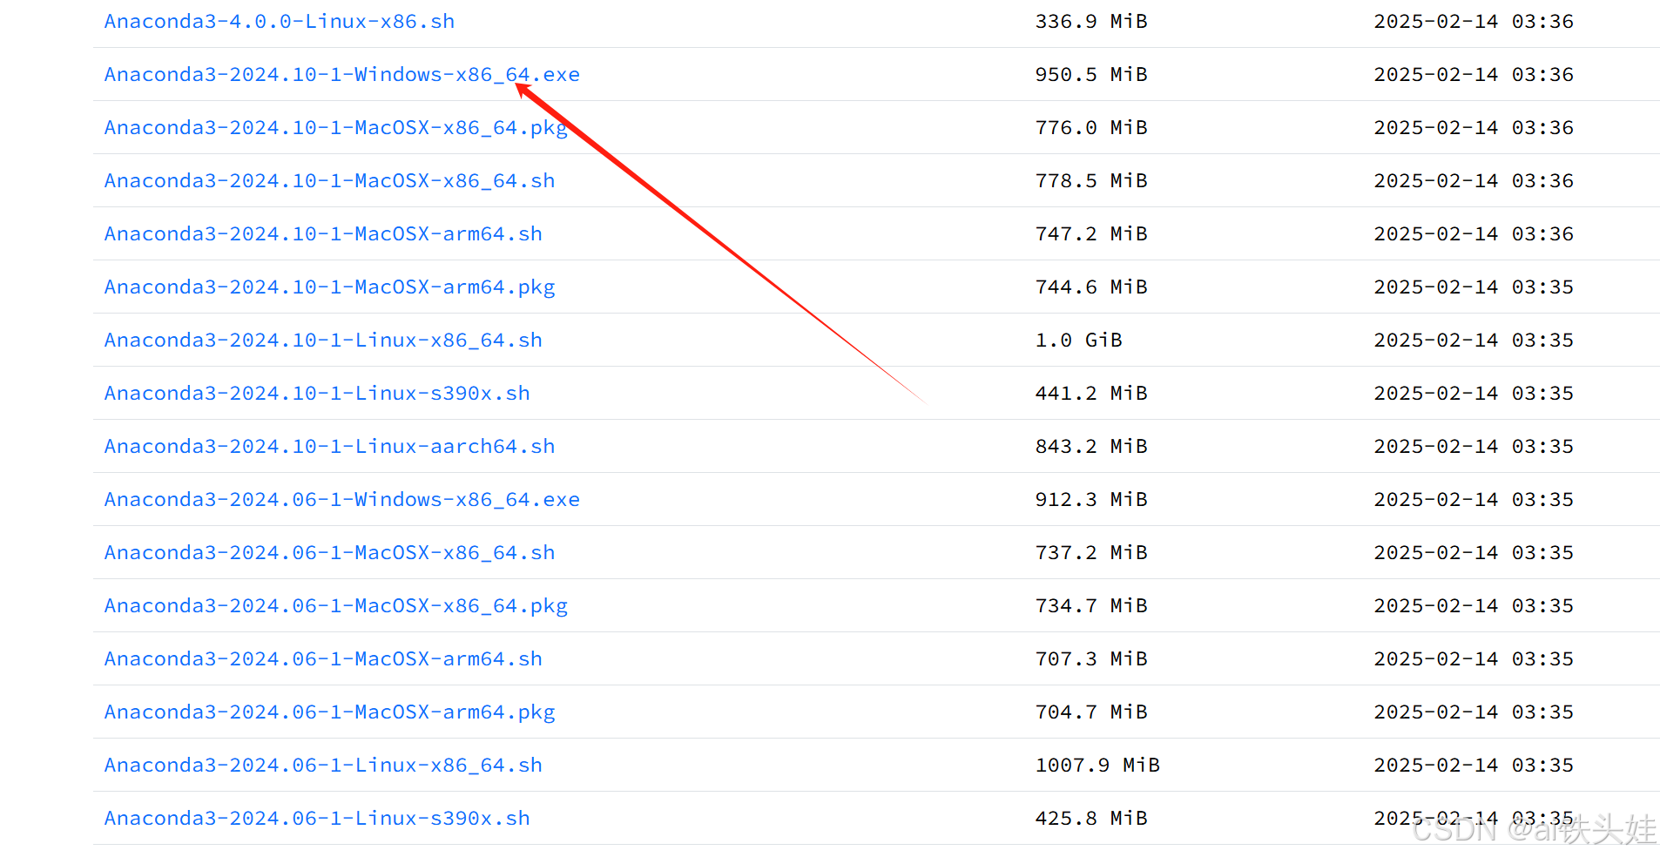
Task: Open Anaconda3-2024.06-1-MacOSX-arm64.pkg link
Action: coord(330,712)
